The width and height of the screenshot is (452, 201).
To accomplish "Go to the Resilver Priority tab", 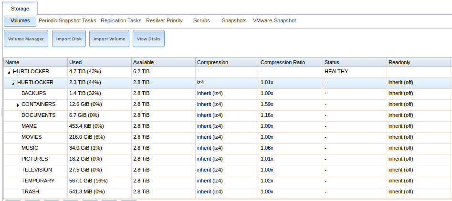I will click(164, 21).
